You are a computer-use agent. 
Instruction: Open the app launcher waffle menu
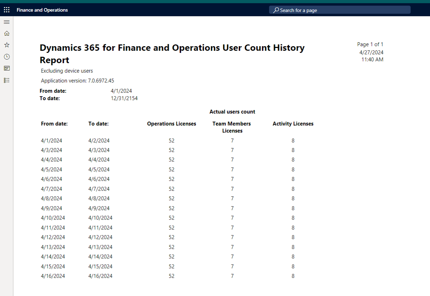coord(7,10)
